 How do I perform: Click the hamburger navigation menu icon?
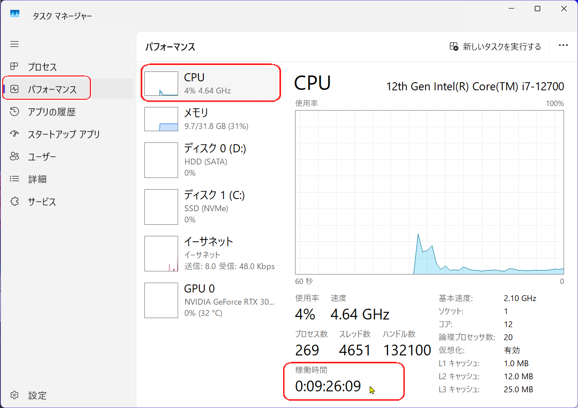tap(14, 44)
